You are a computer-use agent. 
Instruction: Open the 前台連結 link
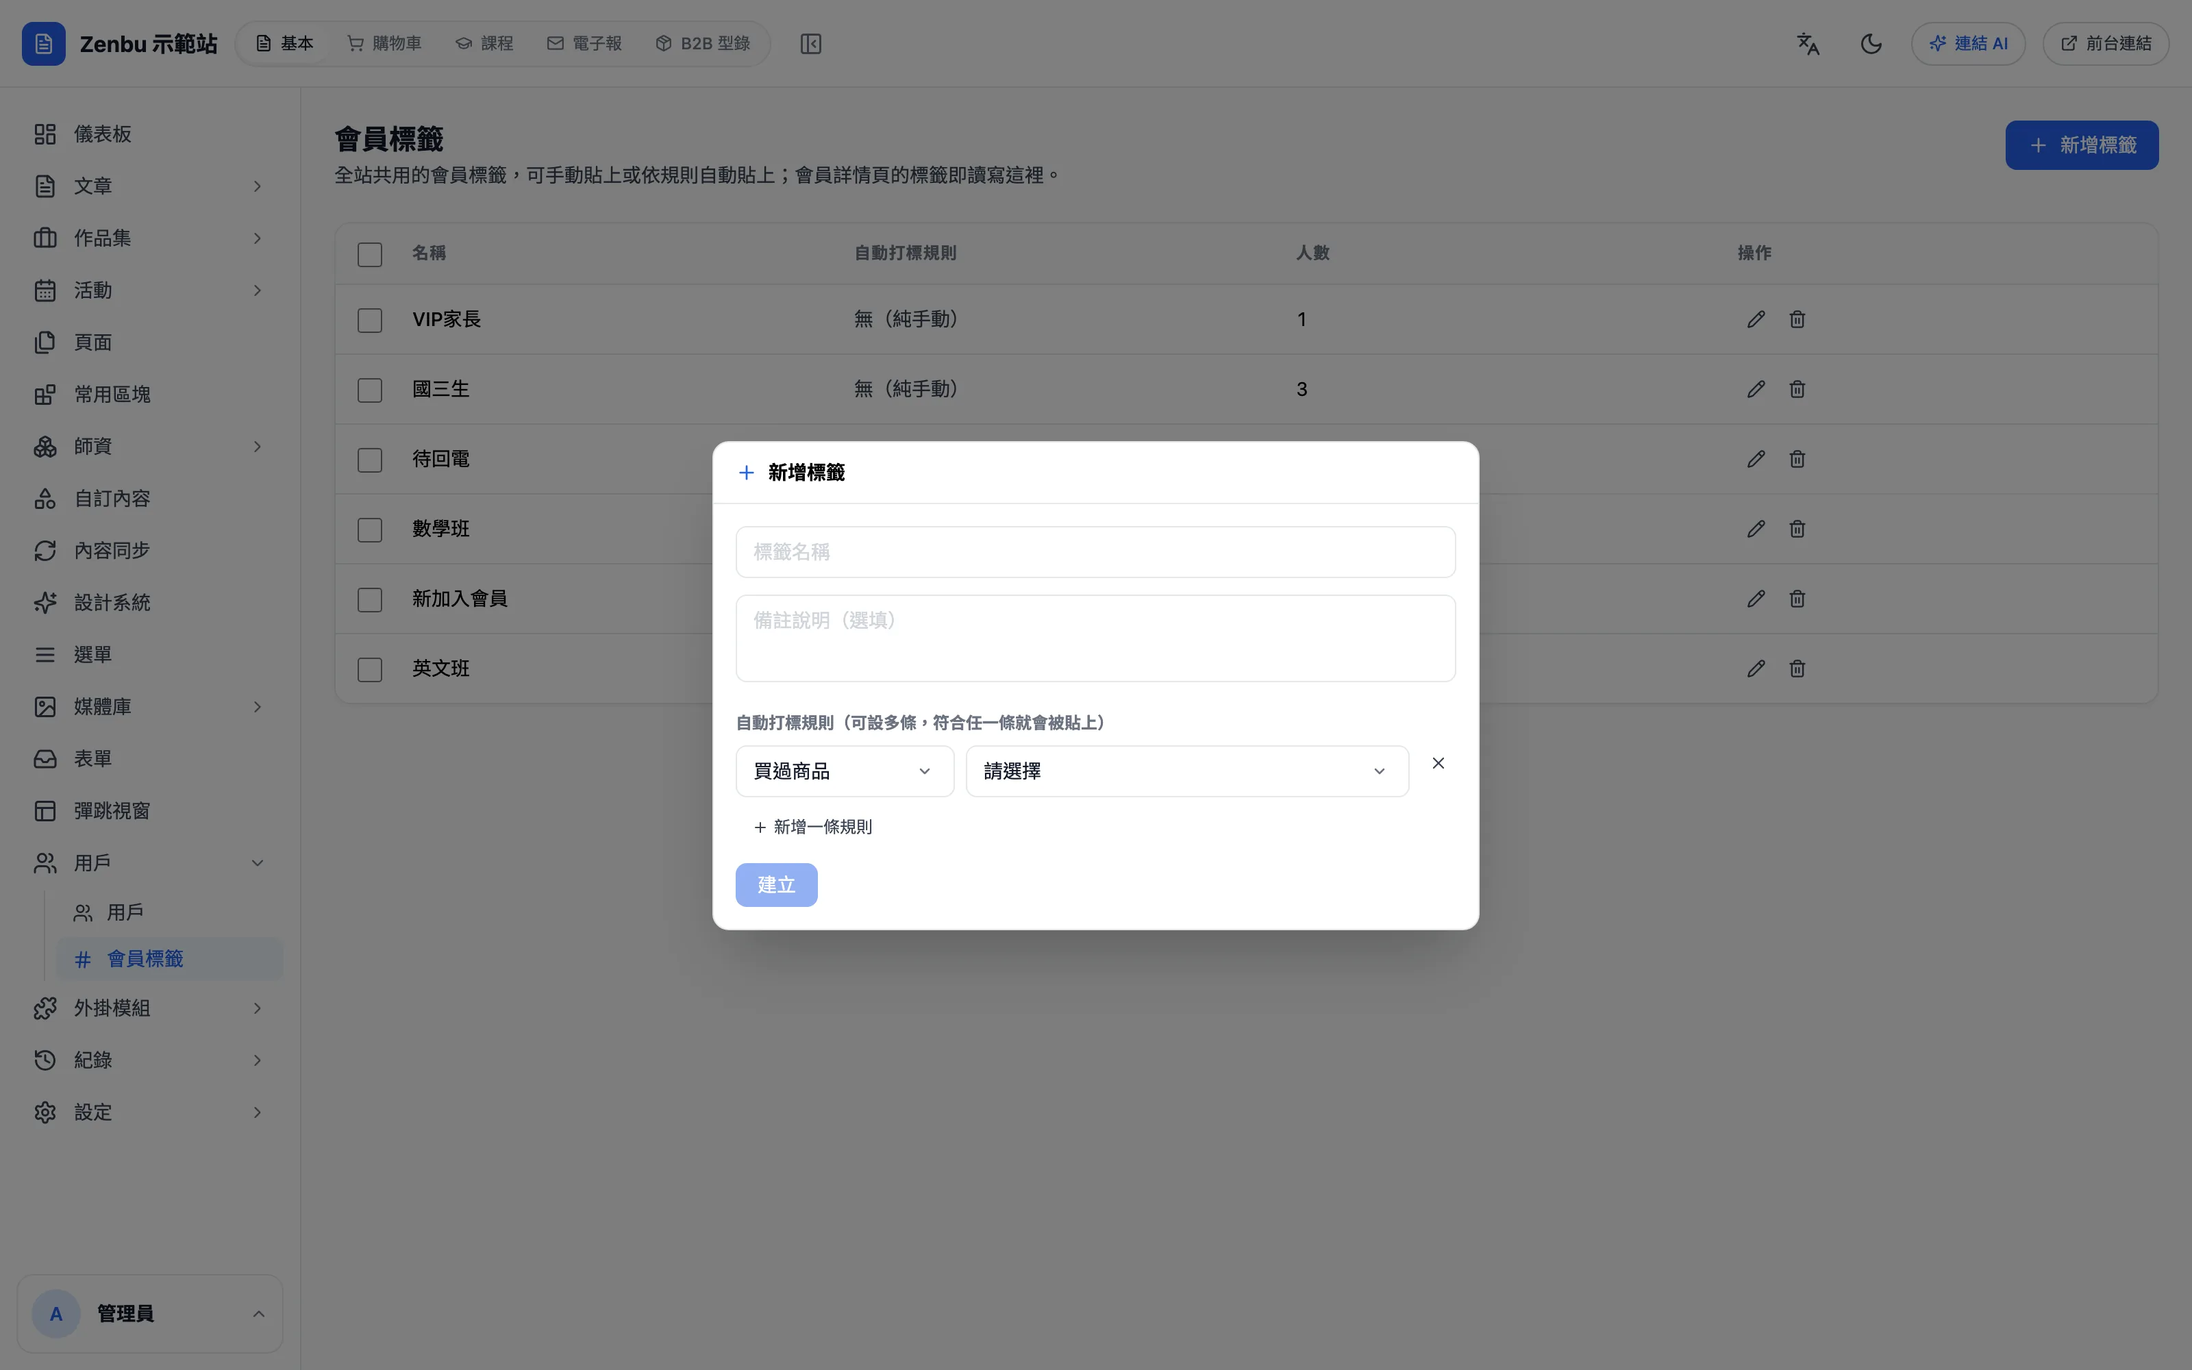coord(2105,43)
